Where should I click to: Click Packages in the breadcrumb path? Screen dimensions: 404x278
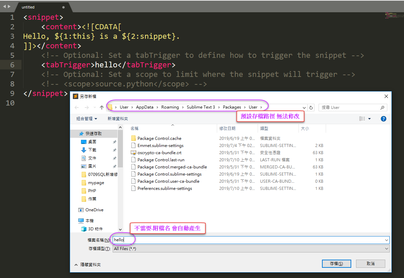[x=232, y=107]
